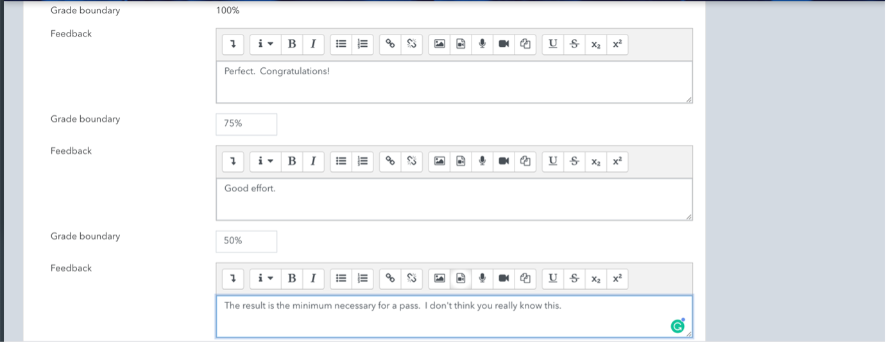Insert media file in 'Good effort.' editor

click(461, 161)
